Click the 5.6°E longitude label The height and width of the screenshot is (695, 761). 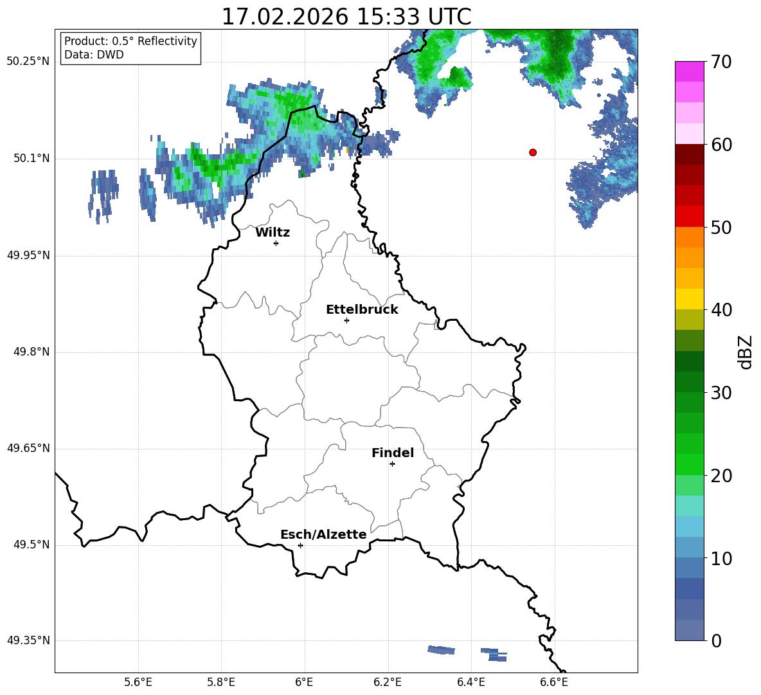pyautogui.click(x=138, y=682)
